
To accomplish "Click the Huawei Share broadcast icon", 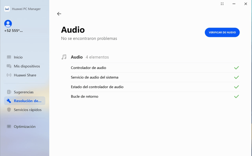I will coord(9,75).
